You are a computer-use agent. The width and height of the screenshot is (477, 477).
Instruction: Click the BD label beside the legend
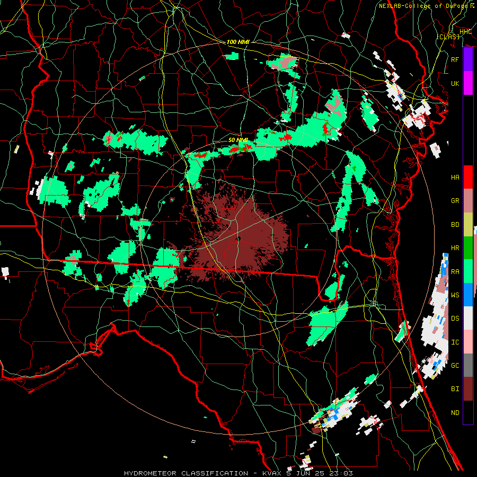point(455,225)
